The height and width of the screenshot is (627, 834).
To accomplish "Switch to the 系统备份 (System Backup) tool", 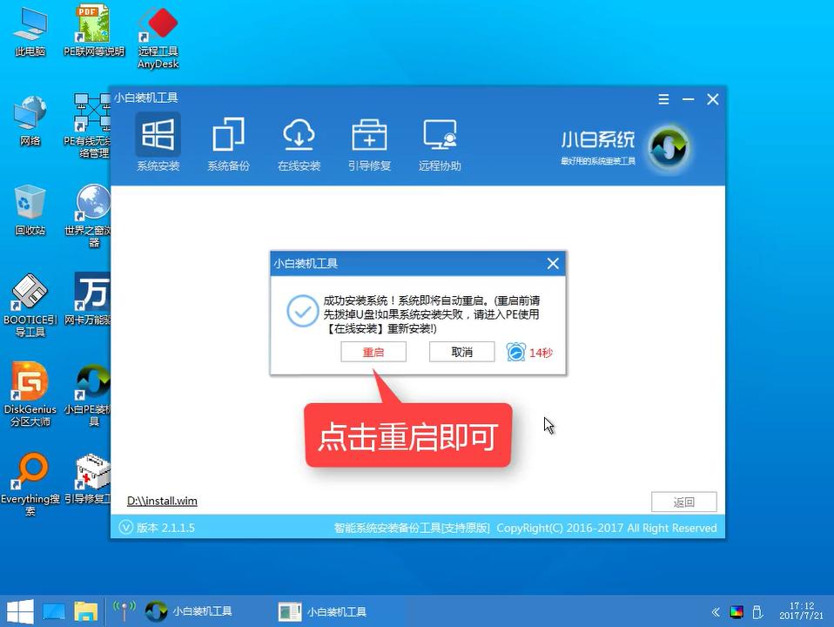I will point(228,144).
